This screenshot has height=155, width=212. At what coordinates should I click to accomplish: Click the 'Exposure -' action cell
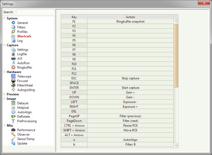point(131,102)
